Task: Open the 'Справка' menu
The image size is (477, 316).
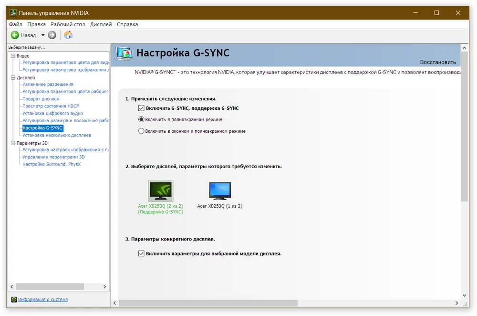Action: (127, 24)
